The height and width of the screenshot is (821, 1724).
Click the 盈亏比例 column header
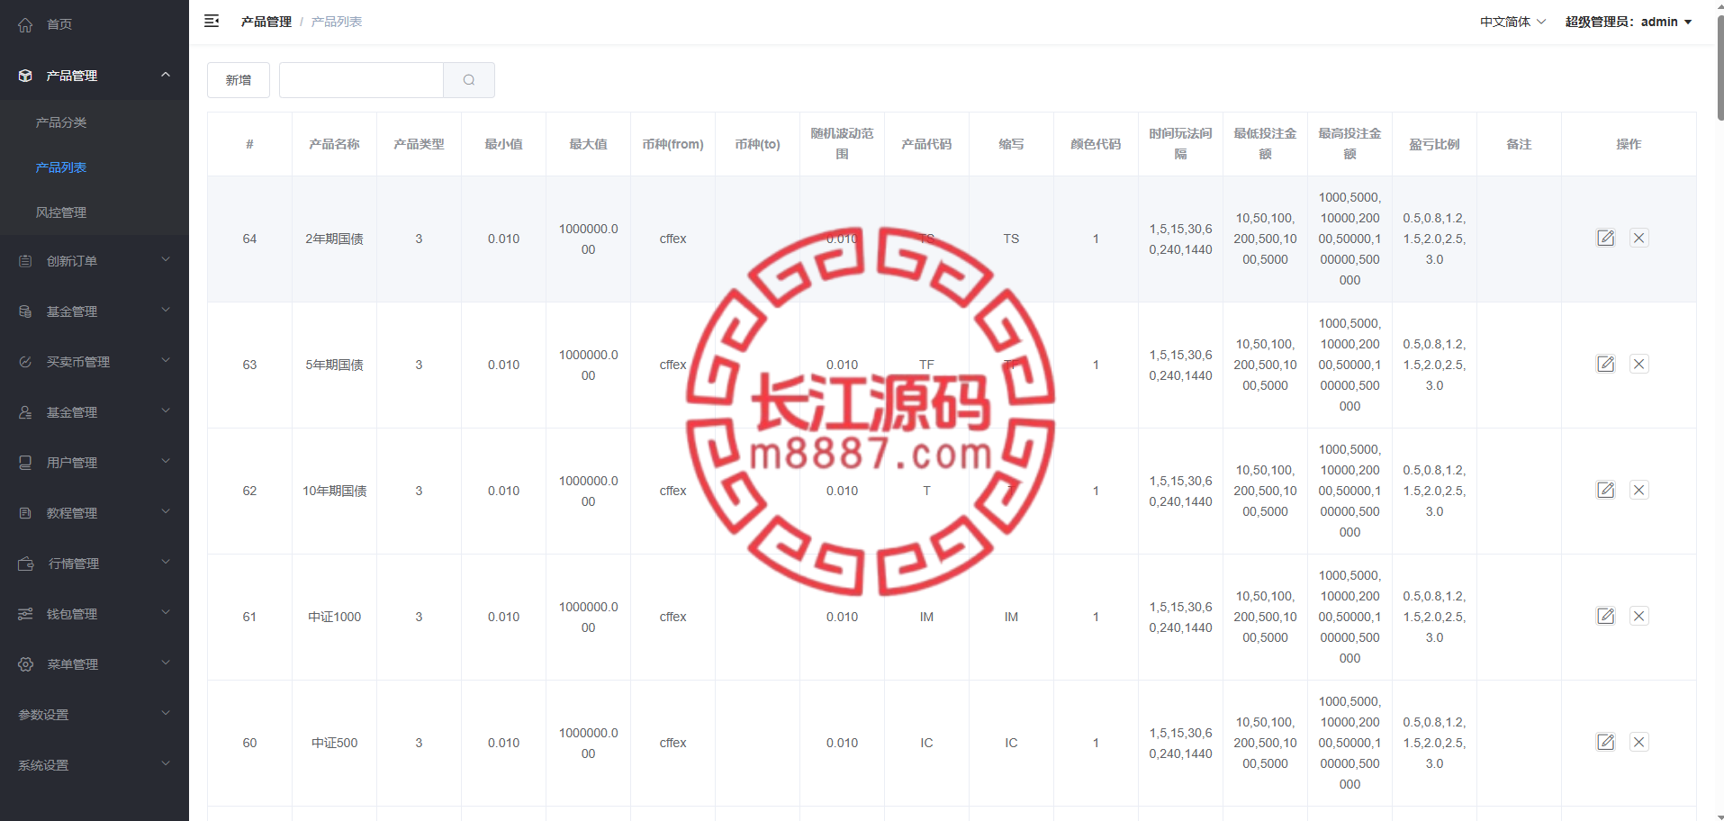point(1434,144)
